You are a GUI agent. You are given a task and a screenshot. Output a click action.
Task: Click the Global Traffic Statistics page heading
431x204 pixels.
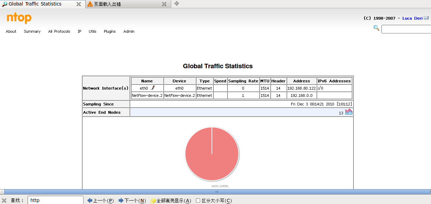click(218, 66)
